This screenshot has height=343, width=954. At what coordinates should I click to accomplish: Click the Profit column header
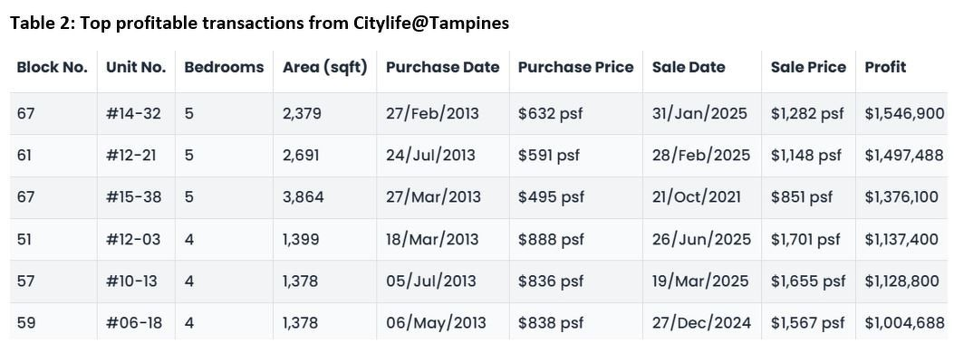tap(885, 68)
